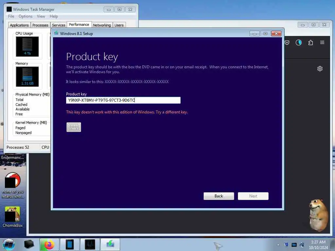
Task: Click the 'Nonpaged' kernel memory label
Action: coord(24,133)
